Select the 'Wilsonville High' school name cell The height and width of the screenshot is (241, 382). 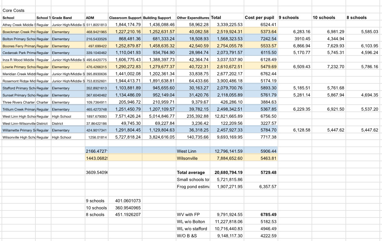tap(19, 137)
